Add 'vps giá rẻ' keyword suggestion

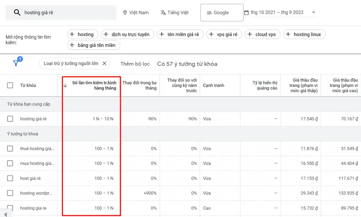click(x=224, y=34)
